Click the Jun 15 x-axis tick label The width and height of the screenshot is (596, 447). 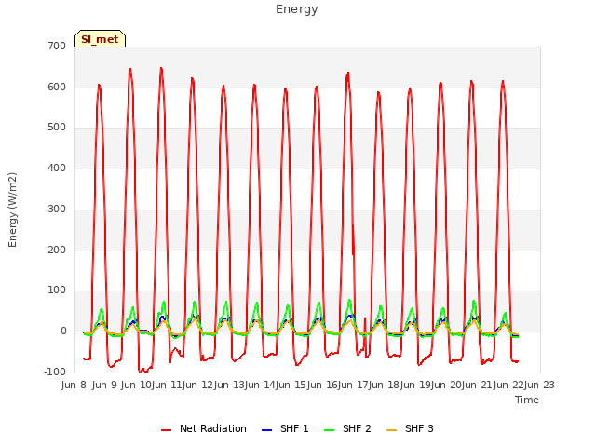click(291, 385)
